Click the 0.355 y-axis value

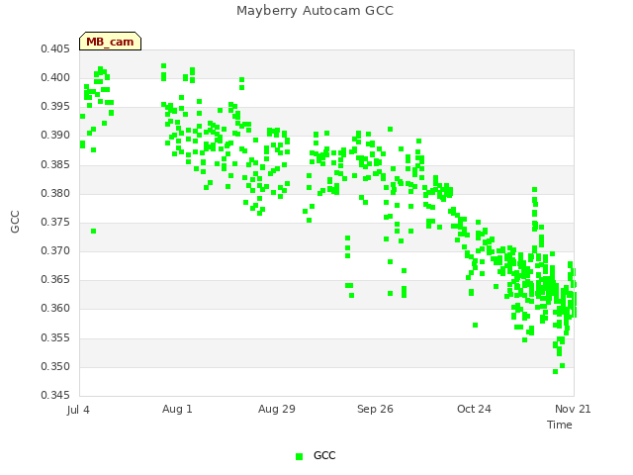[x=55, y=337]
